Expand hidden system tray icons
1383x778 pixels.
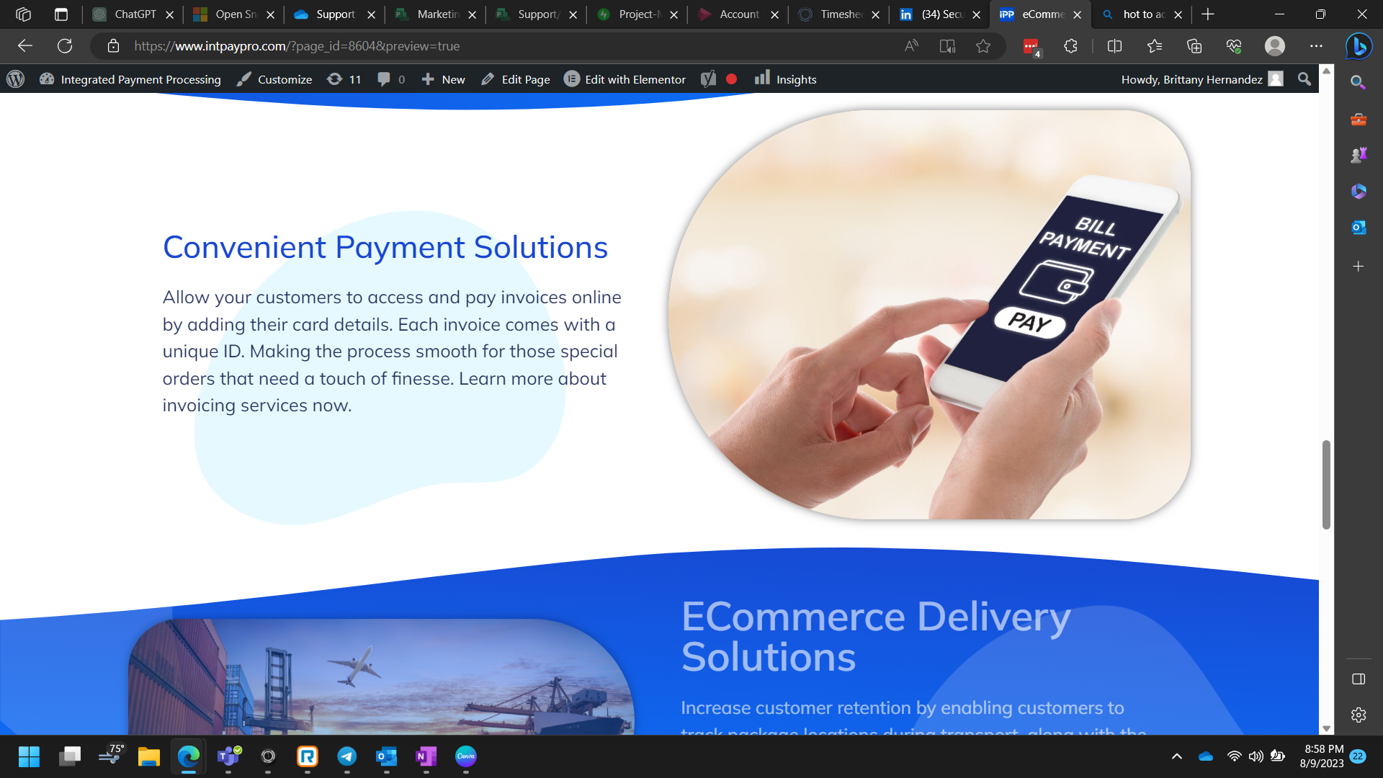(x=1177, y=757)
